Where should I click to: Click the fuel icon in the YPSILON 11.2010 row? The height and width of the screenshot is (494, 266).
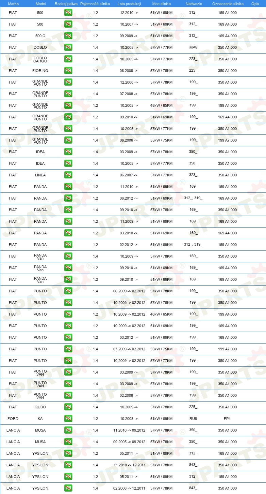tap(68, 465)
